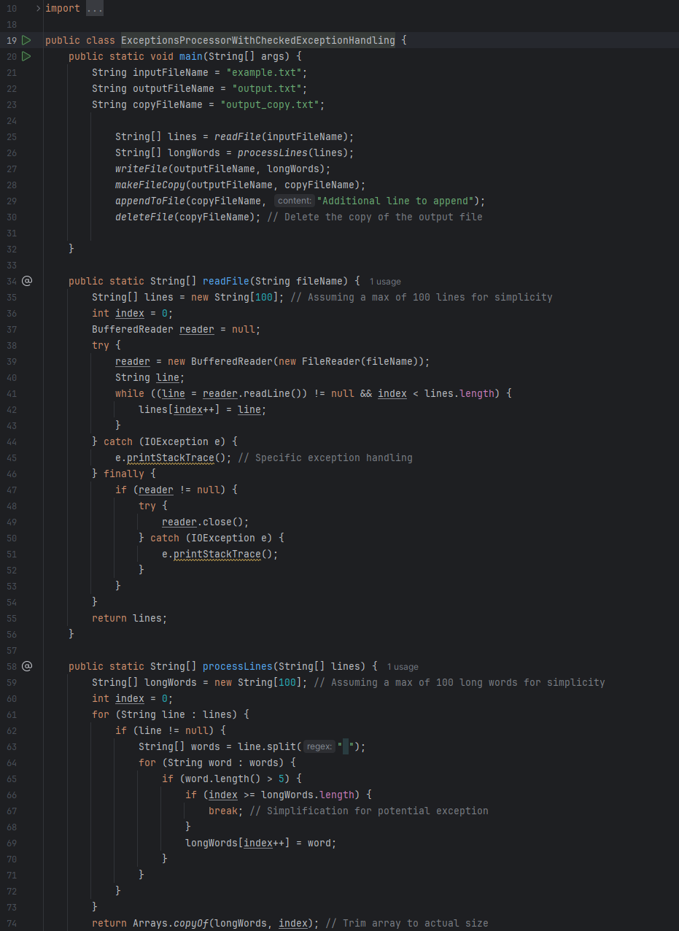Click the @ annotation gutter icon beside processLines
The width and height of the screenshot is (679, 931).
(x=27, y=666)
